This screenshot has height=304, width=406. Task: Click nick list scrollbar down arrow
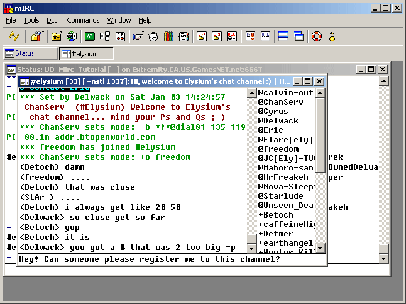click(321, 248)
